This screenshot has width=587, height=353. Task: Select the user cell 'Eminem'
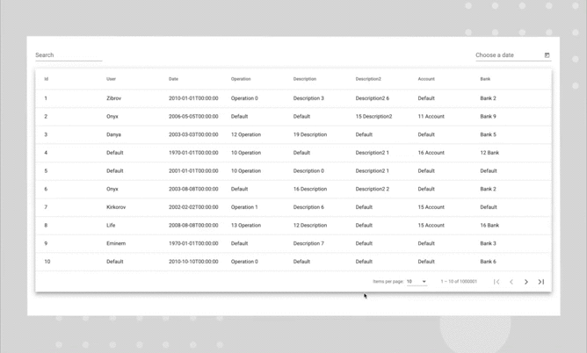click(116, 243)
